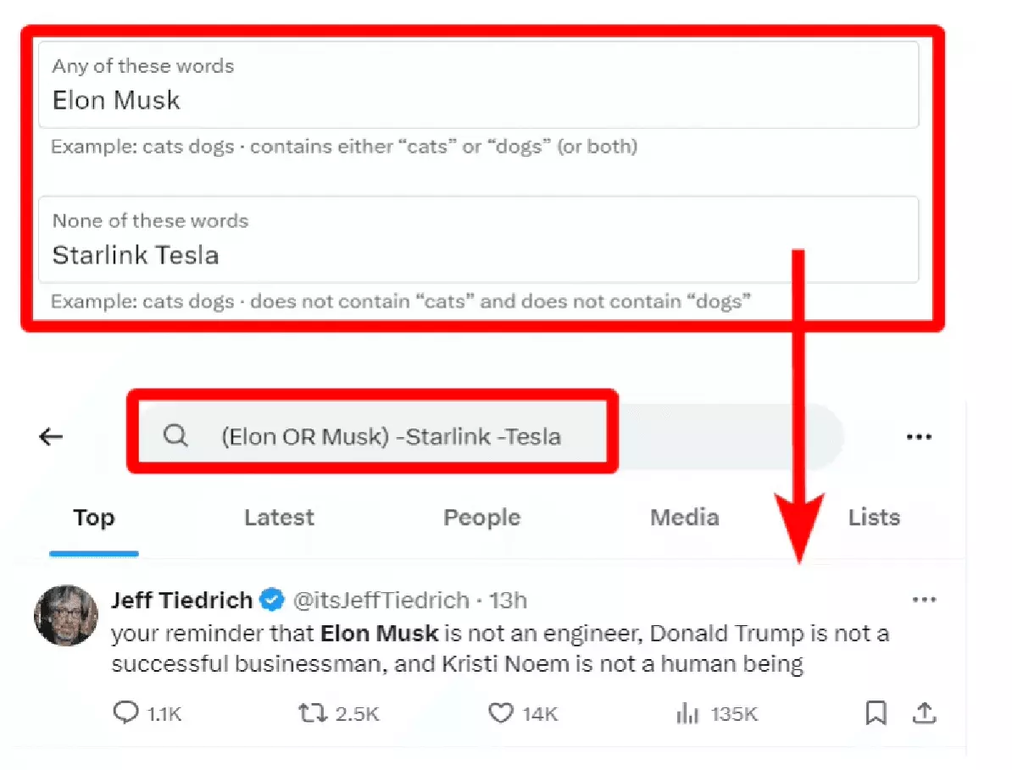Bookmark Jeff Tiedrich's tweet
1012x770 pixels.
(x=877, y=713)
